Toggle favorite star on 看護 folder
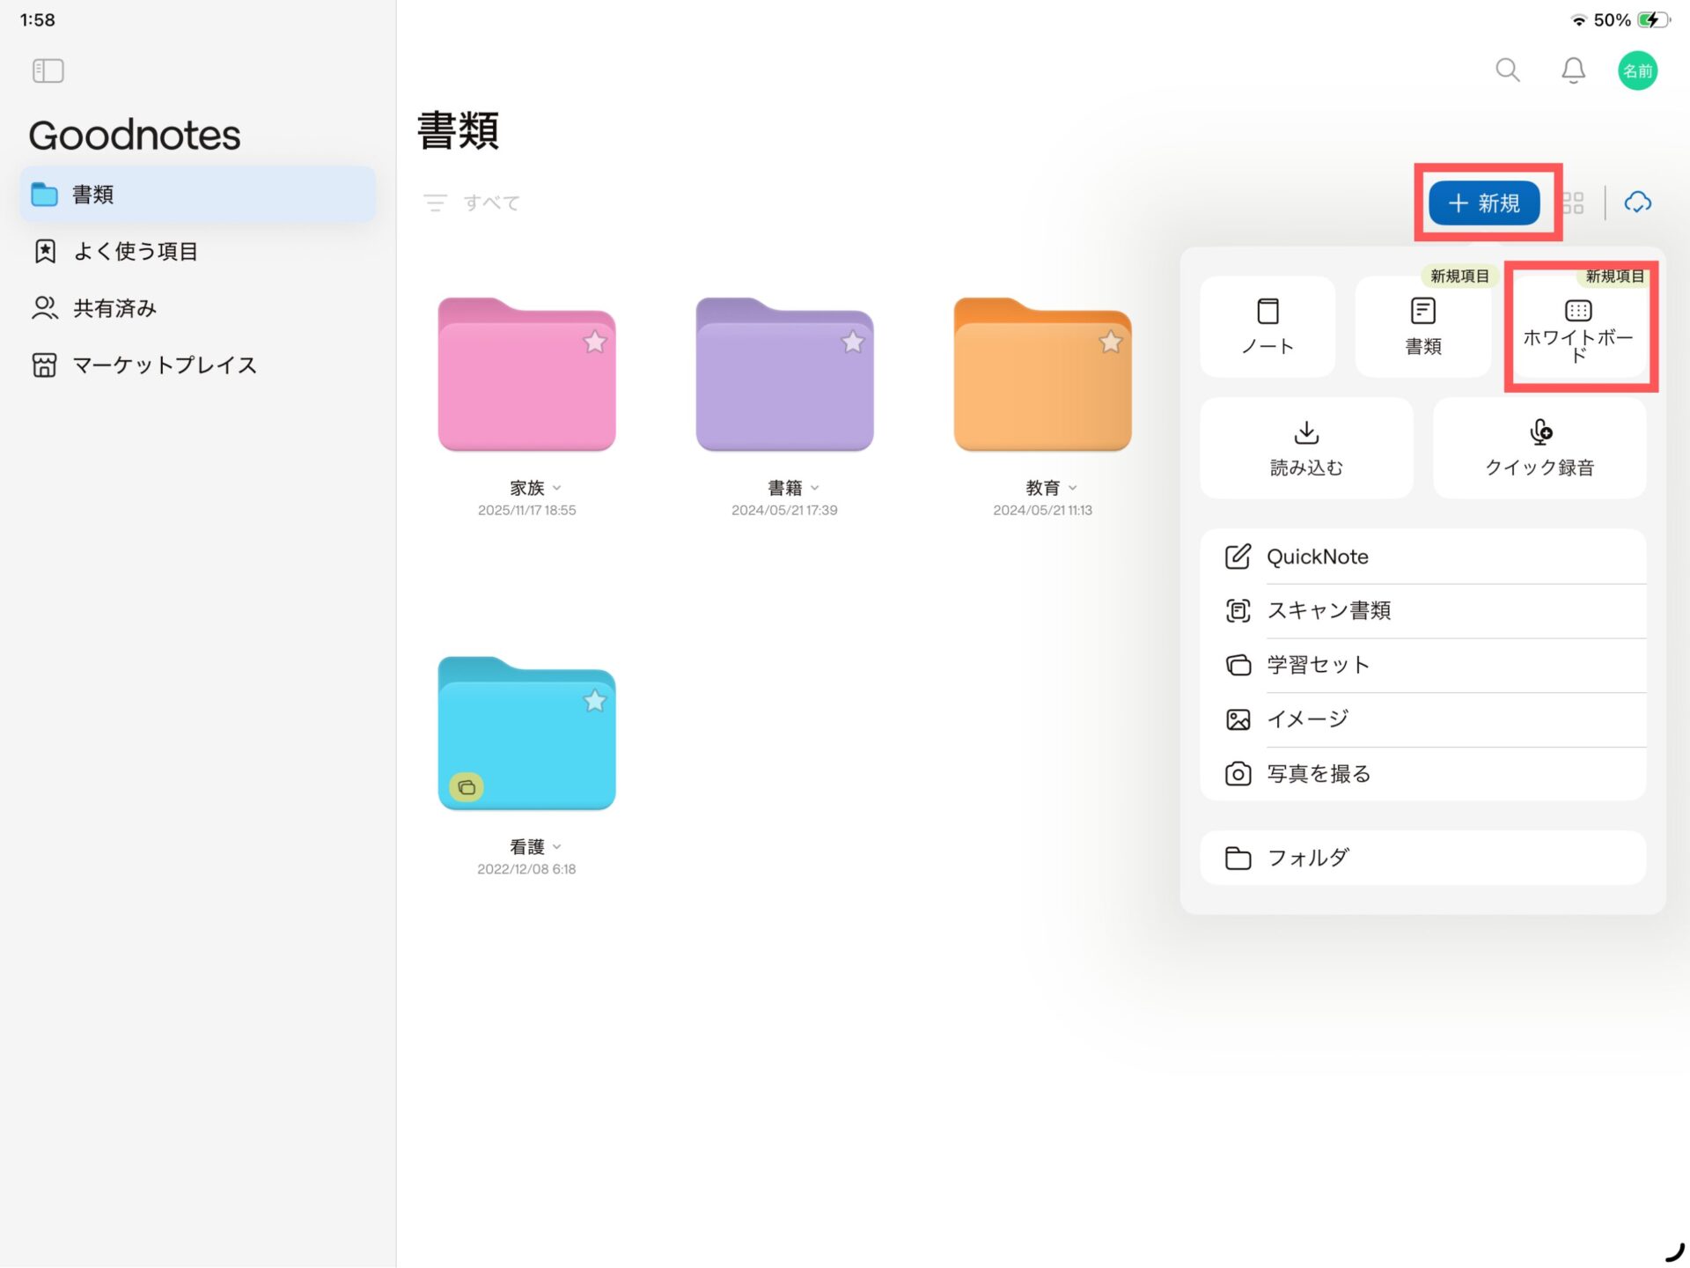This screenshot has height=1268, width=1690. pyautogui.click(x=595, y=701)
